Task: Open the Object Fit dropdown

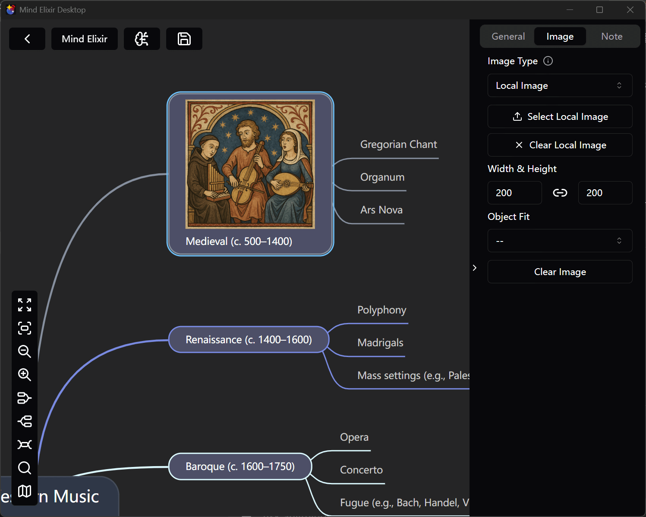Action: [560, 241]
